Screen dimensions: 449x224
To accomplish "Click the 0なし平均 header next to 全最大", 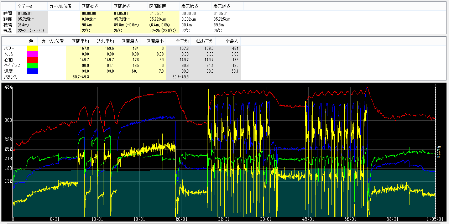I will [204, 41].
